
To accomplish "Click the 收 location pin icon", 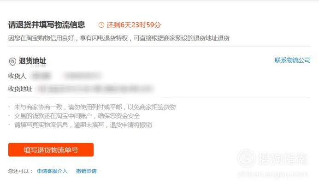I will tap(12, 61).
